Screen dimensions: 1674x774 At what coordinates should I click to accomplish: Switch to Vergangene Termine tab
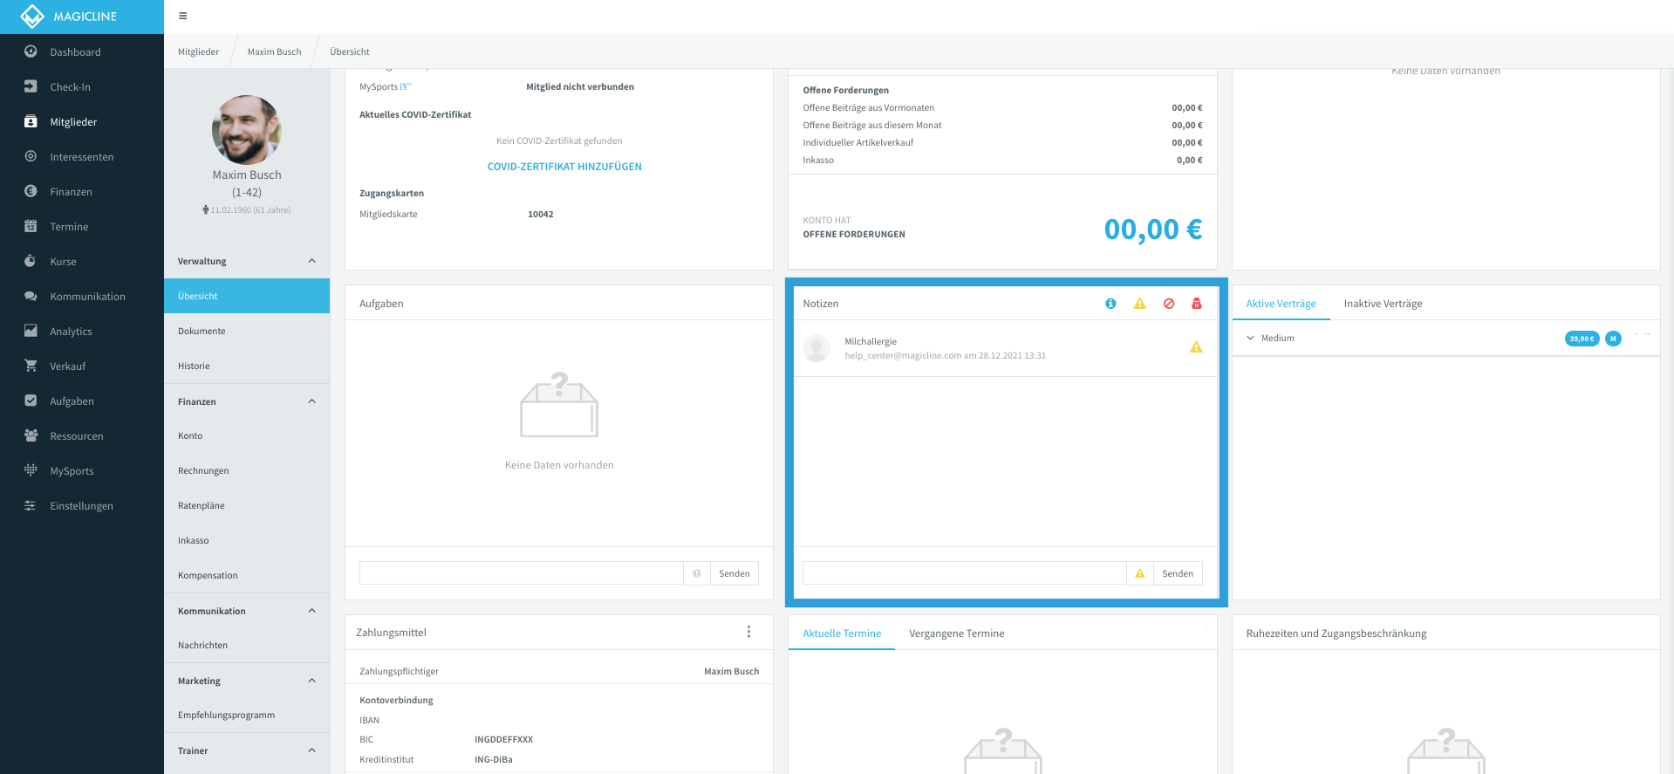click(x=956, y=634)
